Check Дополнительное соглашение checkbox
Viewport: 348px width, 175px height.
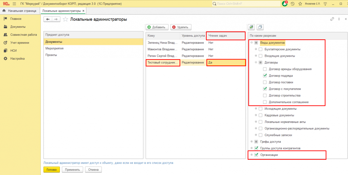coord(265,102)
